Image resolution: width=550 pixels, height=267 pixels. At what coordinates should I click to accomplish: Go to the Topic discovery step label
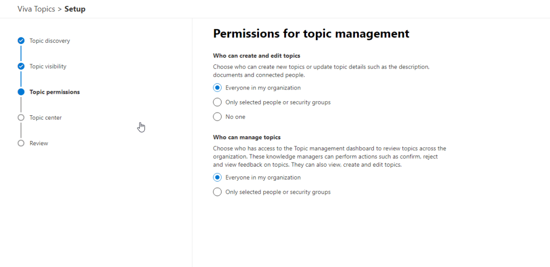49,41
